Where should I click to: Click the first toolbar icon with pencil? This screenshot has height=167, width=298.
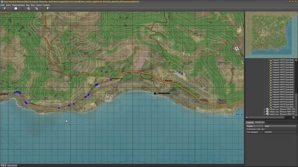5,8
